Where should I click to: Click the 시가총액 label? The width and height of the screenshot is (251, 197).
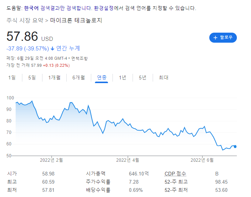point(96,174)
